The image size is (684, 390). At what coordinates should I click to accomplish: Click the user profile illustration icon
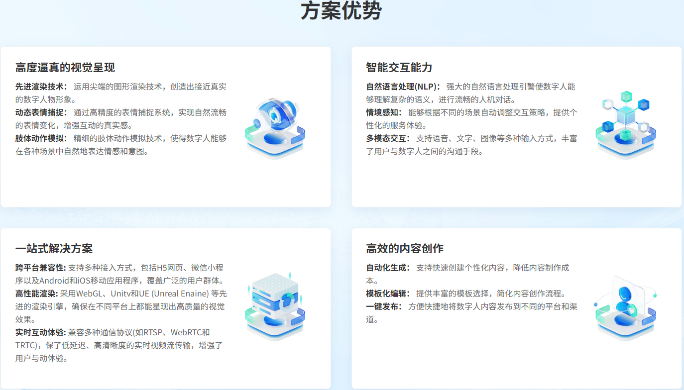tap(625, 307)
